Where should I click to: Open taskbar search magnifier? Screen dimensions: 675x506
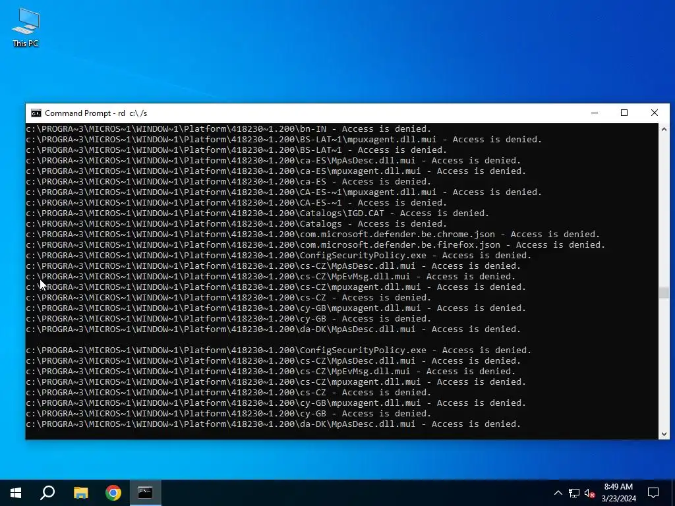point(47,493)
